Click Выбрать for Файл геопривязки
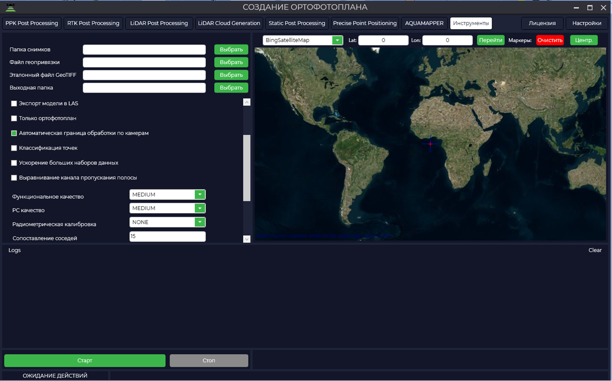This screenshot has width=612, height=381. (x=231, y=62)
